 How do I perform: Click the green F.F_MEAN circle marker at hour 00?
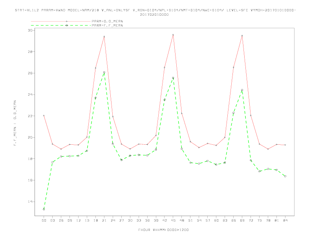pyautogui.click(x=44, y=209)
